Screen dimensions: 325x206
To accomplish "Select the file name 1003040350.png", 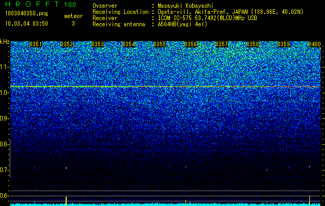I will click(x=27, y=14).
